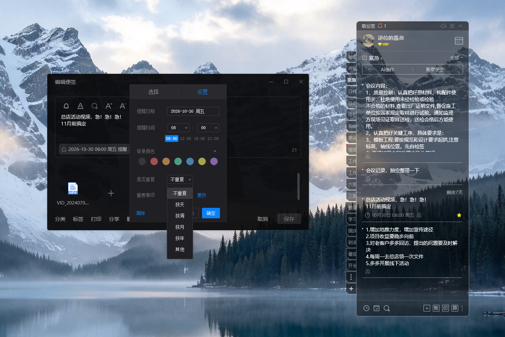Screen dimensions: 505x337
Task: Open the minute dropdown showing 00
Action: pos(208,128)
